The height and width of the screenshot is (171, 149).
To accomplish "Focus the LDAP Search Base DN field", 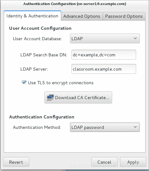I will [x=104, y=55].
